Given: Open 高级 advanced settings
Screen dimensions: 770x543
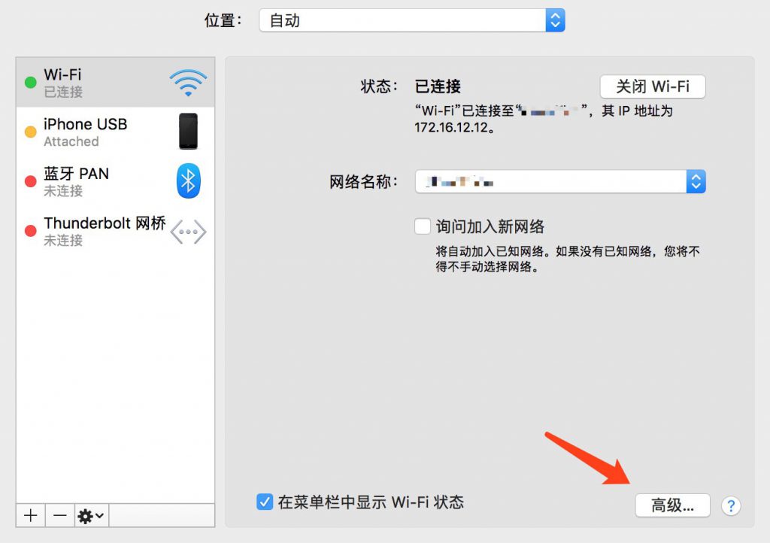Looking at the screenshot, I should (672, 505).
